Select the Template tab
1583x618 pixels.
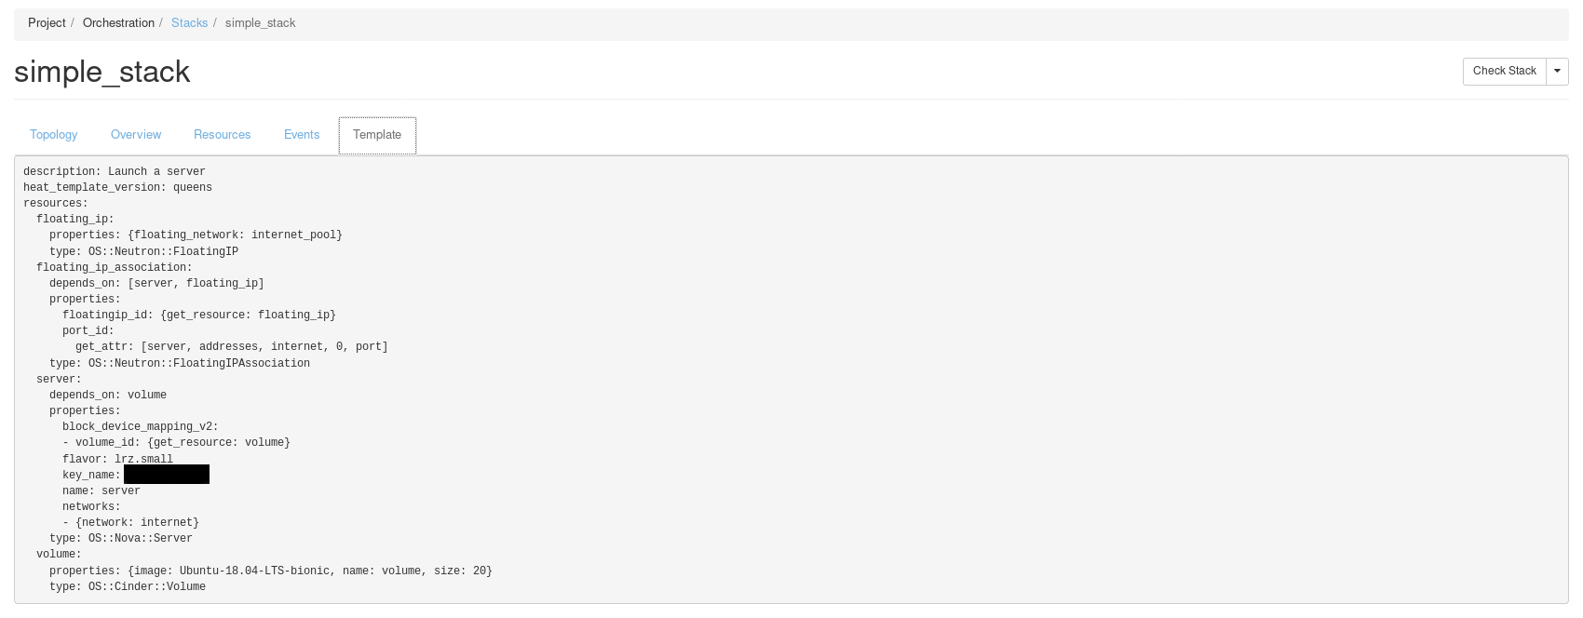click(377, 135)
